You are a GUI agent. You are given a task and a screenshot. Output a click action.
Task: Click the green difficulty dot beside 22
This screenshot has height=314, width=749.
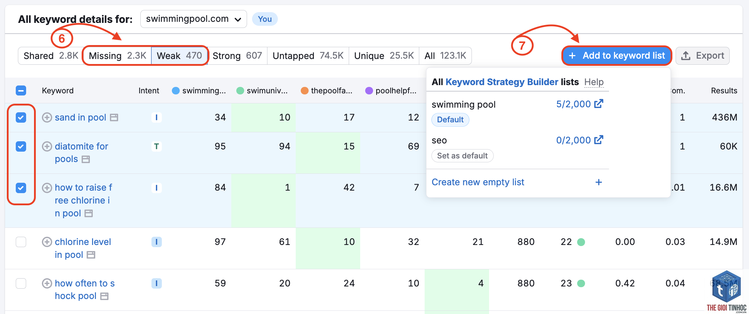tap(581, 242)
